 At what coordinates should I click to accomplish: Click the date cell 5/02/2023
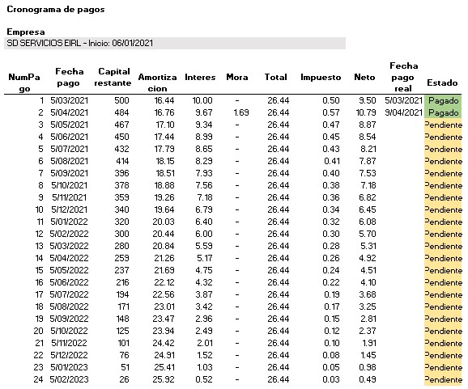(x=70, y=379)
